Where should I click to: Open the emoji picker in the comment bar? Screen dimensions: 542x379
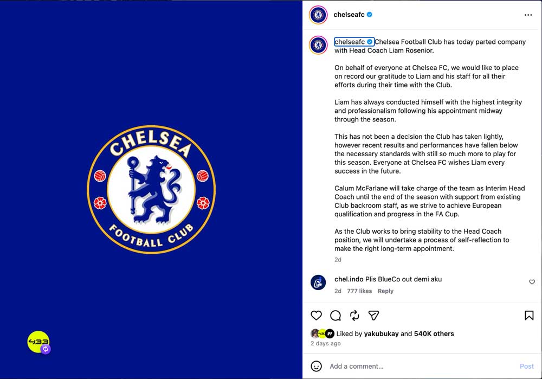click(x=316, y=366)
